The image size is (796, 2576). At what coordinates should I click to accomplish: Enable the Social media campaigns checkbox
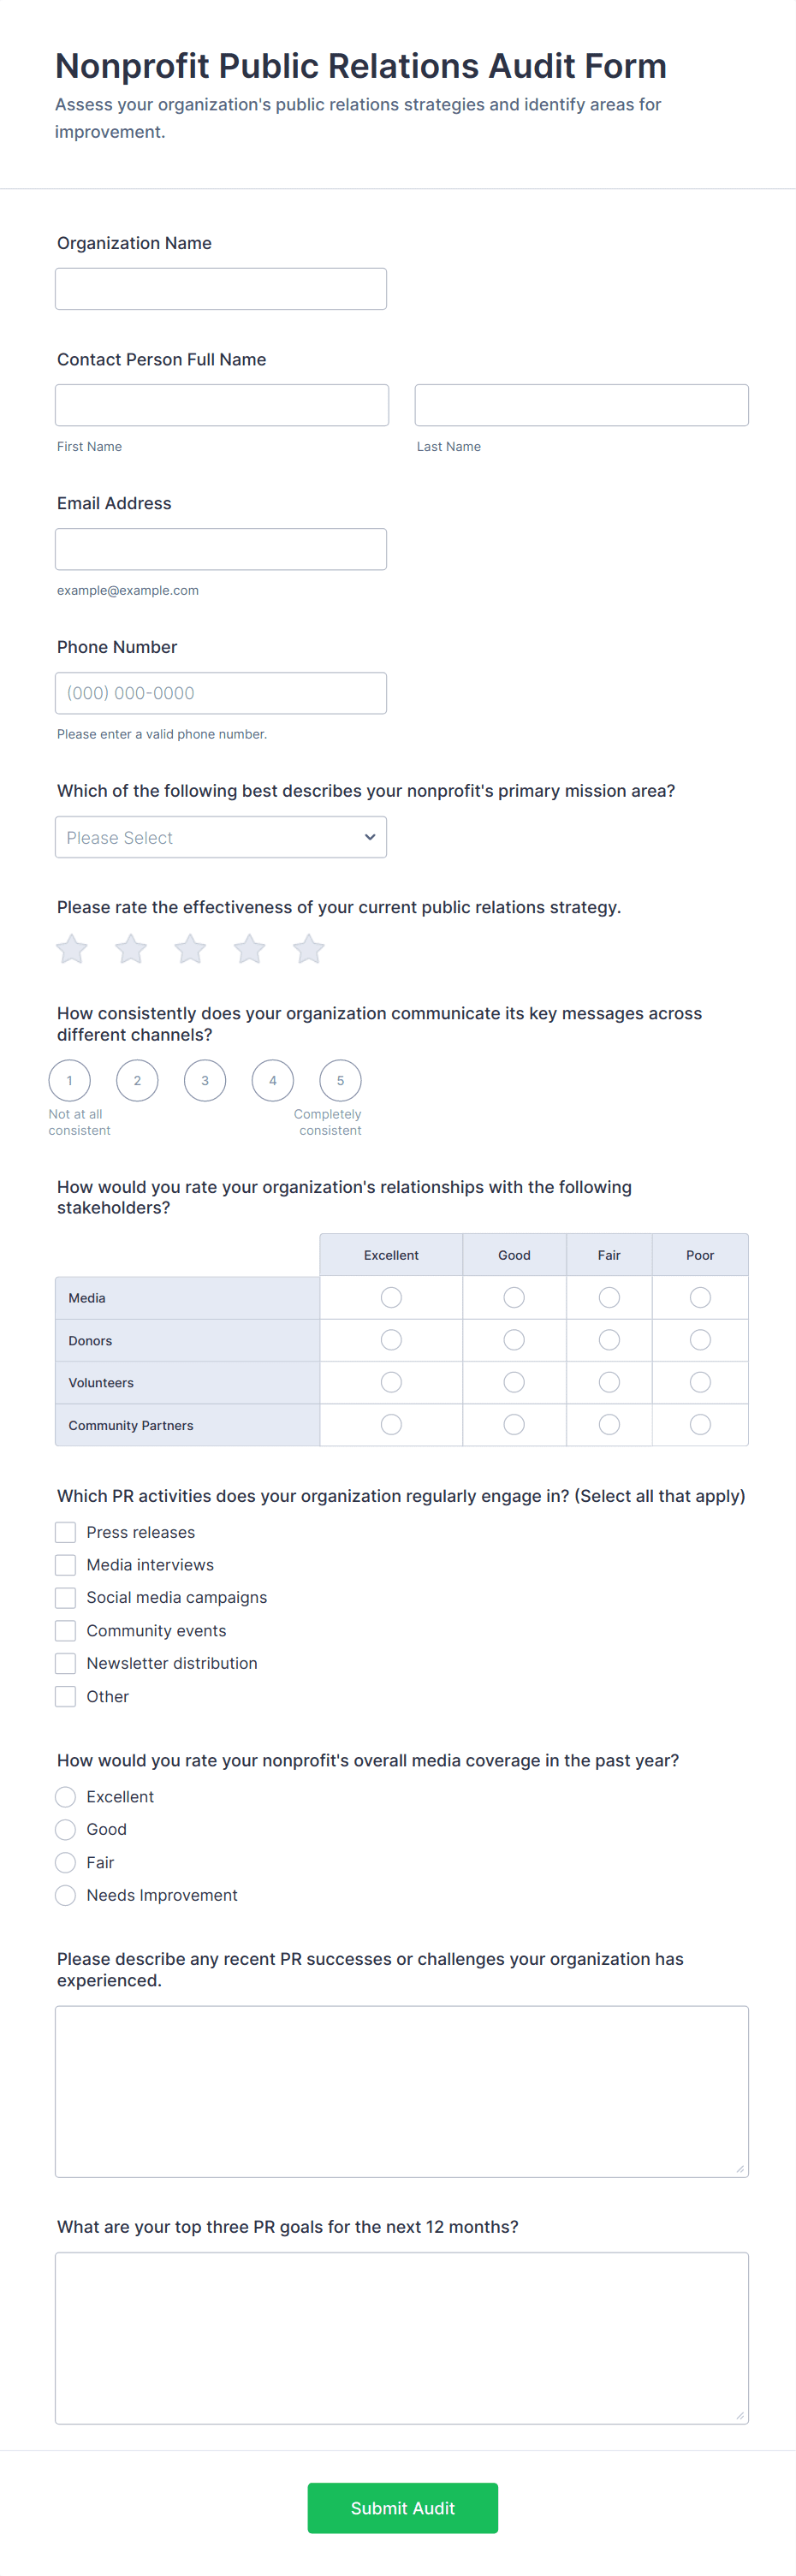coord(66,1597)
